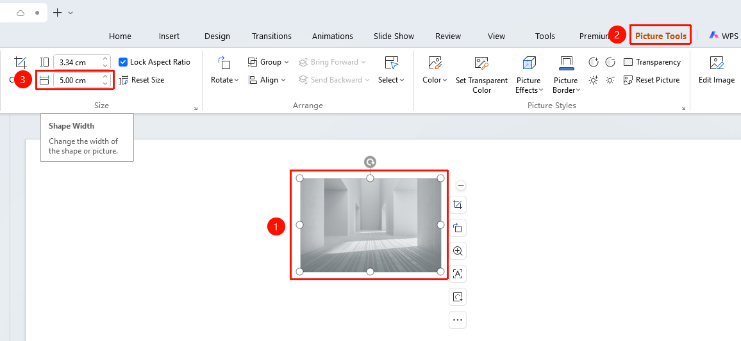741x341 pixels.
Task: Select the corridor picture on the slide
Action: click(370, 225)
